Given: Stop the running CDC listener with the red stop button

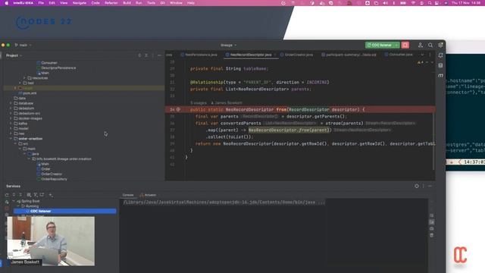Looking at the screenshot, I should 405,45.
